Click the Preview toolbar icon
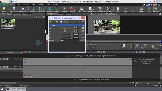The height and width of the screenshot is (91, 162). pos(149,9)
